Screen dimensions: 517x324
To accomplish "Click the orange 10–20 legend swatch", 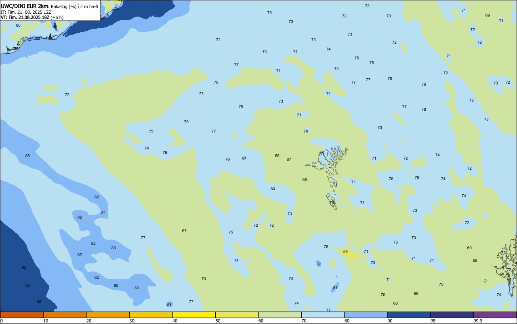I will click(x=65, y=315).
